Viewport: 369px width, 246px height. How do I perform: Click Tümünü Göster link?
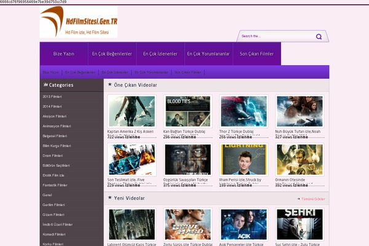pos(313,199)
